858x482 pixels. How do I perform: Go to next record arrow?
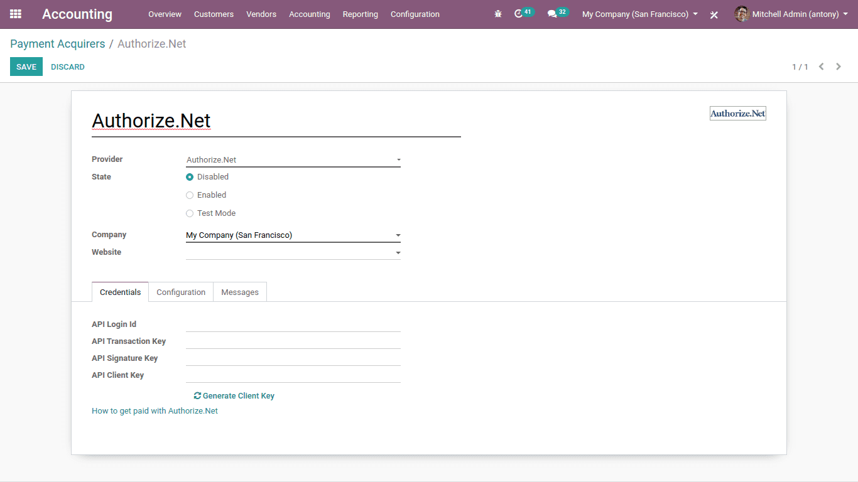point(839,67)
